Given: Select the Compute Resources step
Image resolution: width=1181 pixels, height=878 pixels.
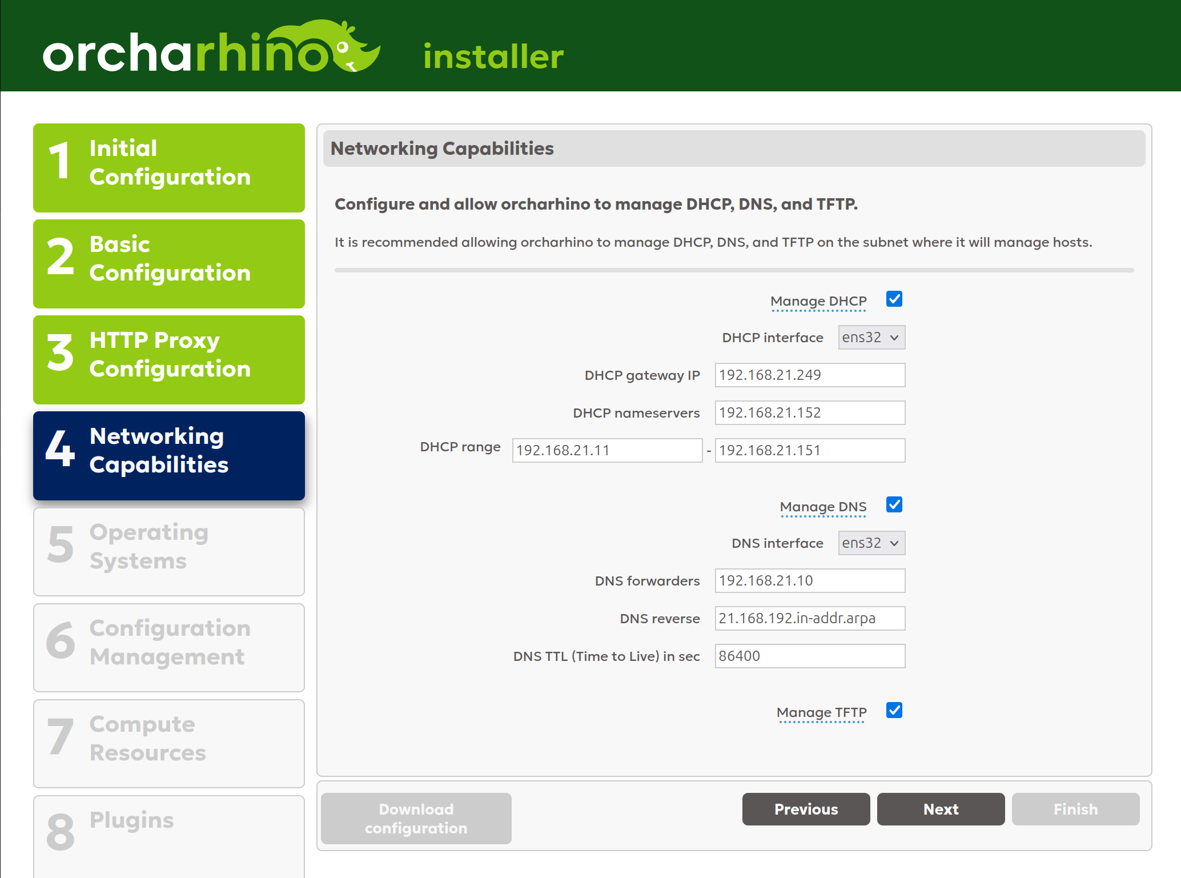Looking at the screenshot, I should click(x=169, y=743).
